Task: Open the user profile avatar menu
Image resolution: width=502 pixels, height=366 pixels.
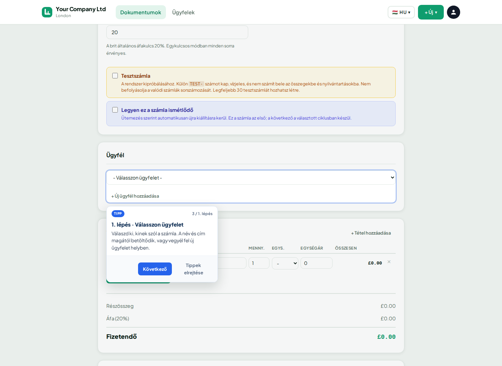Action: pos(454,12)
